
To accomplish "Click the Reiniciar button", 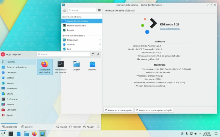I will click(75, 127).
